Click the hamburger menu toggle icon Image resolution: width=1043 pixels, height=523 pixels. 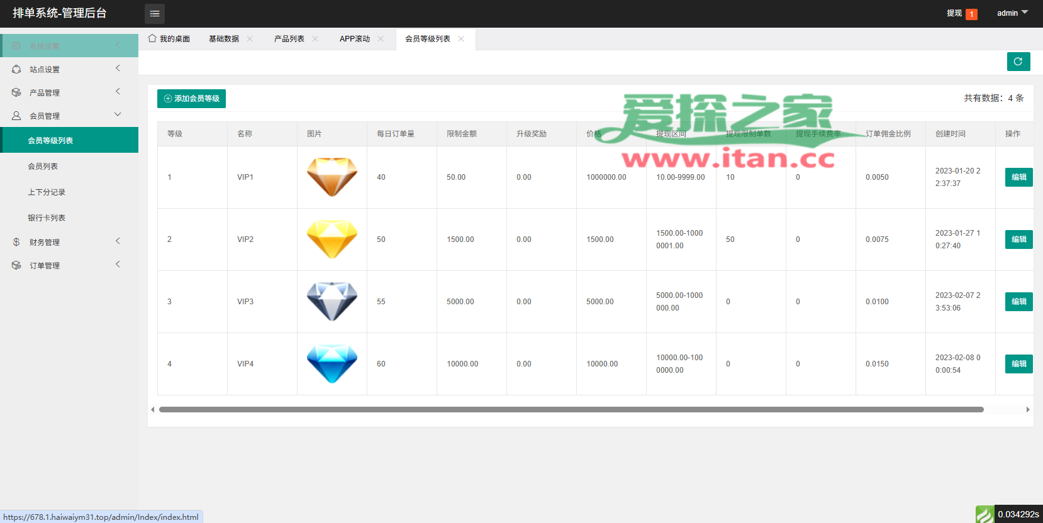click(x=154, y=13)
